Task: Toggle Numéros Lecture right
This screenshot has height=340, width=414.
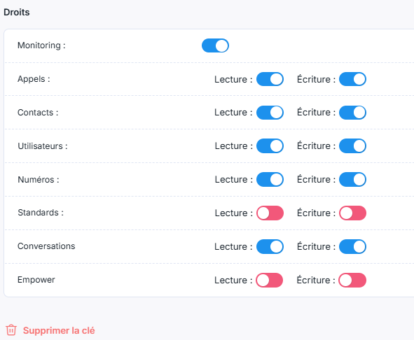Action: pyautogui.click(x=270, y=179)
